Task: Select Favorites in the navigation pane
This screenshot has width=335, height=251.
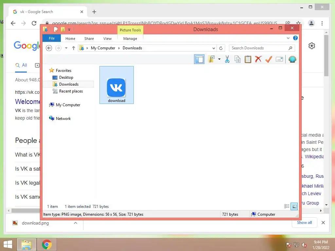Action: tap(63, 71)
